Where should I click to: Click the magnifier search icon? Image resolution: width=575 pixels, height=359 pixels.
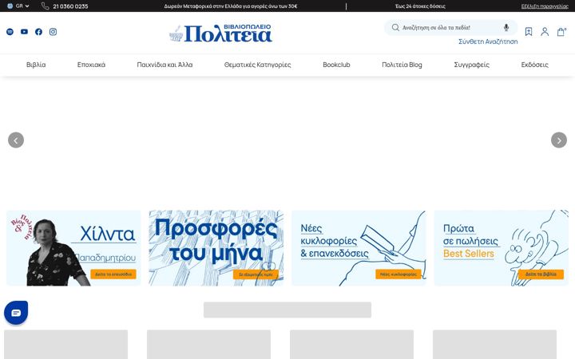pos(395,27)
